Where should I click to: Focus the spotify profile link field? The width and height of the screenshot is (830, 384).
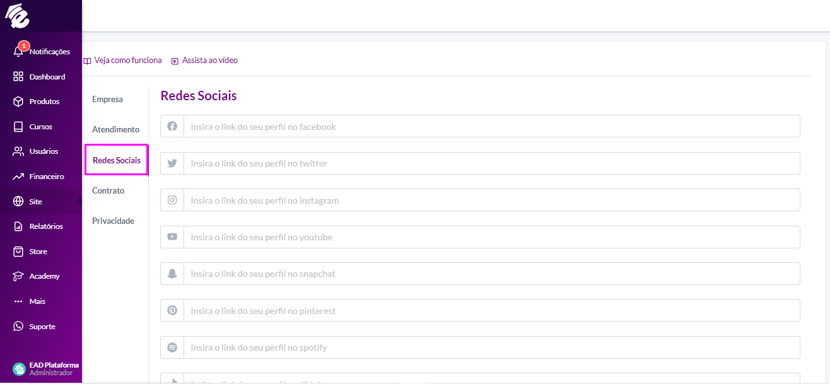tap(492, 347)
